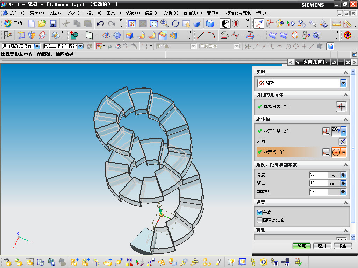This screenshot has height=268, width=358.
Task: Open the ZC vector type dropdown arrow
Action: coord(344,131)
